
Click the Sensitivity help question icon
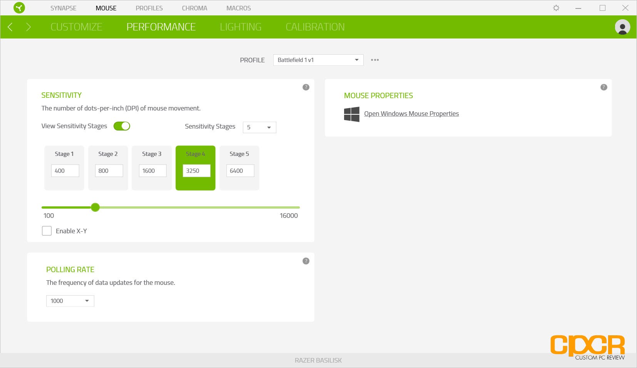(x=306, y=87)
